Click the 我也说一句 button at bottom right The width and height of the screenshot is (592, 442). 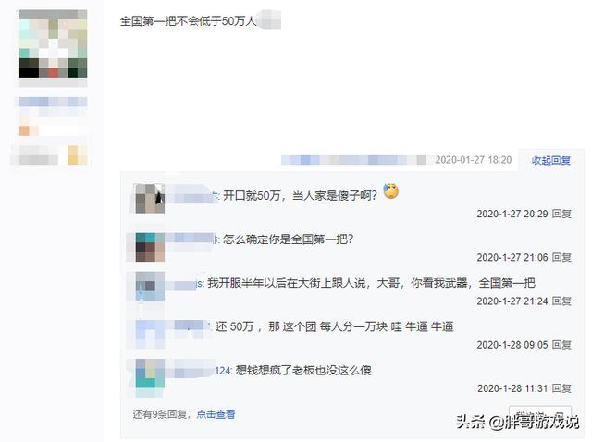click(x=540, y=414)
